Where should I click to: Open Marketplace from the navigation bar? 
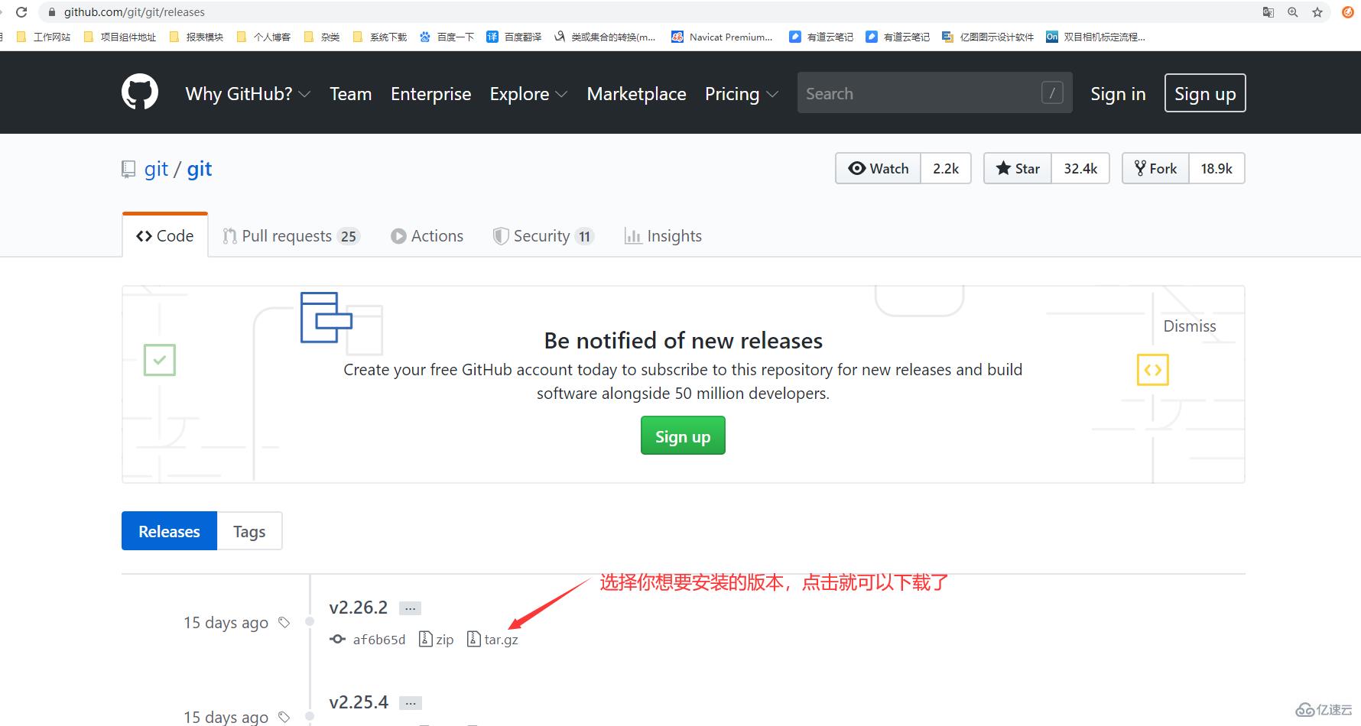636,93
